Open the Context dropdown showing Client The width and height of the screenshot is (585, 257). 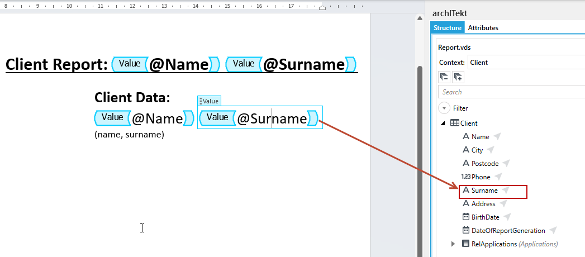tap(526, 62)
